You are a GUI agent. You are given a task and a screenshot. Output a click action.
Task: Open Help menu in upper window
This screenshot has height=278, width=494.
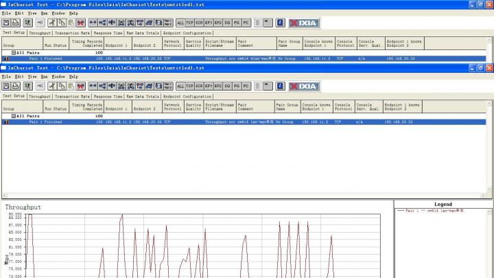pyautogui.click(x=73, y=13)
